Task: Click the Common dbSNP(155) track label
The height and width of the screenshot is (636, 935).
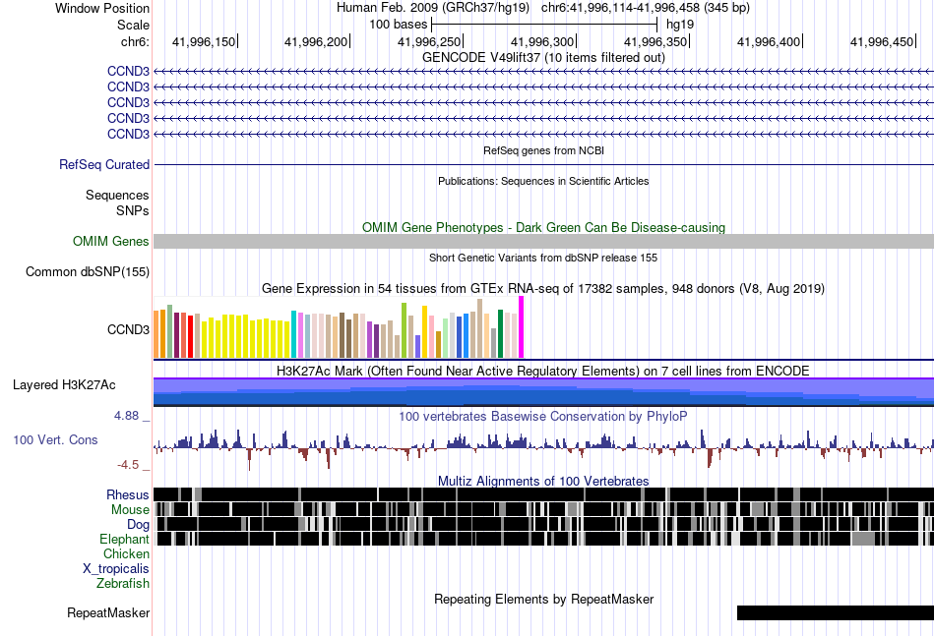Action: tap(87, 271)
